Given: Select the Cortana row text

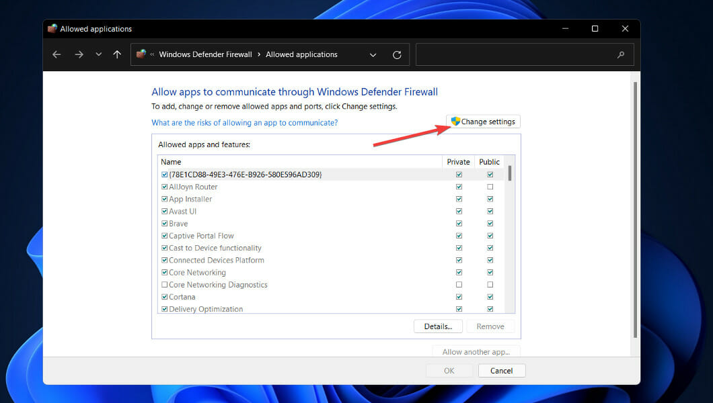Looking at the screenshot, I should (182, 297).
